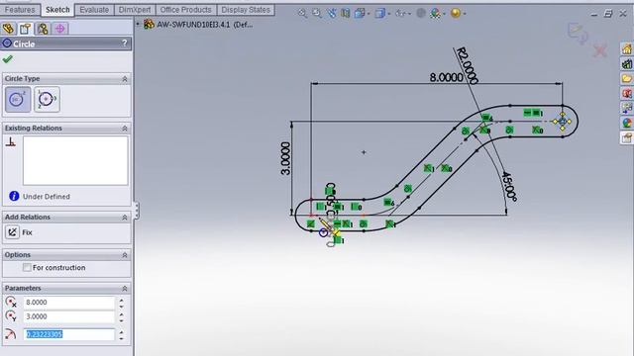Screen dimensions: 634x356
Task: Toggle the Section View icon
Action: [346, 13]
